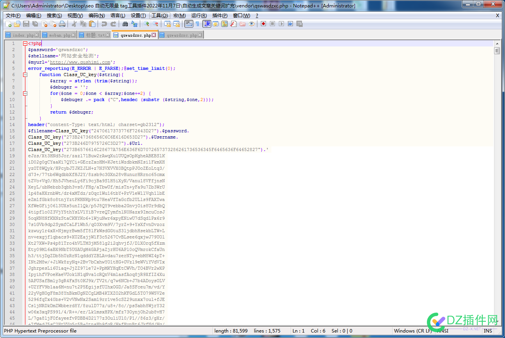Image resolution: width=505 pixels, height=338 pixels.
Task: Close the 标题.txt tab
Action: [108, 35]
